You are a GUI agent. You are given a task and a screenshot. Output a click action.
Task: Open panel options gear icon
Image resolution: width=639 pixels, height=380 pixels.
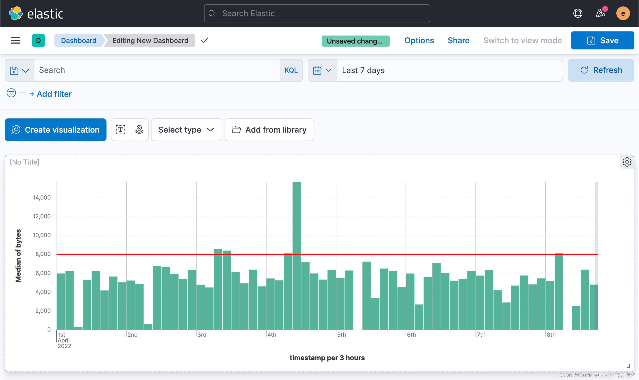pos(627,162)
